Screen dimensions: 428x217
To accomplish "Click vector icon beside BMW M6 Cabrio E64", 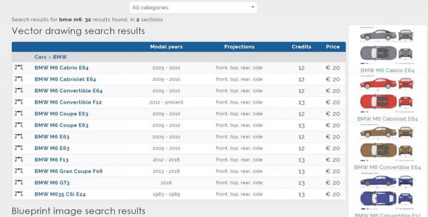I will (x=19, y=67).
